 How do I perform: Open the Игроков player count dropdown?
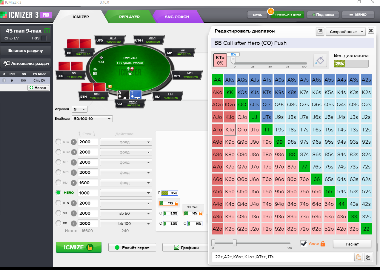[80, 109]
